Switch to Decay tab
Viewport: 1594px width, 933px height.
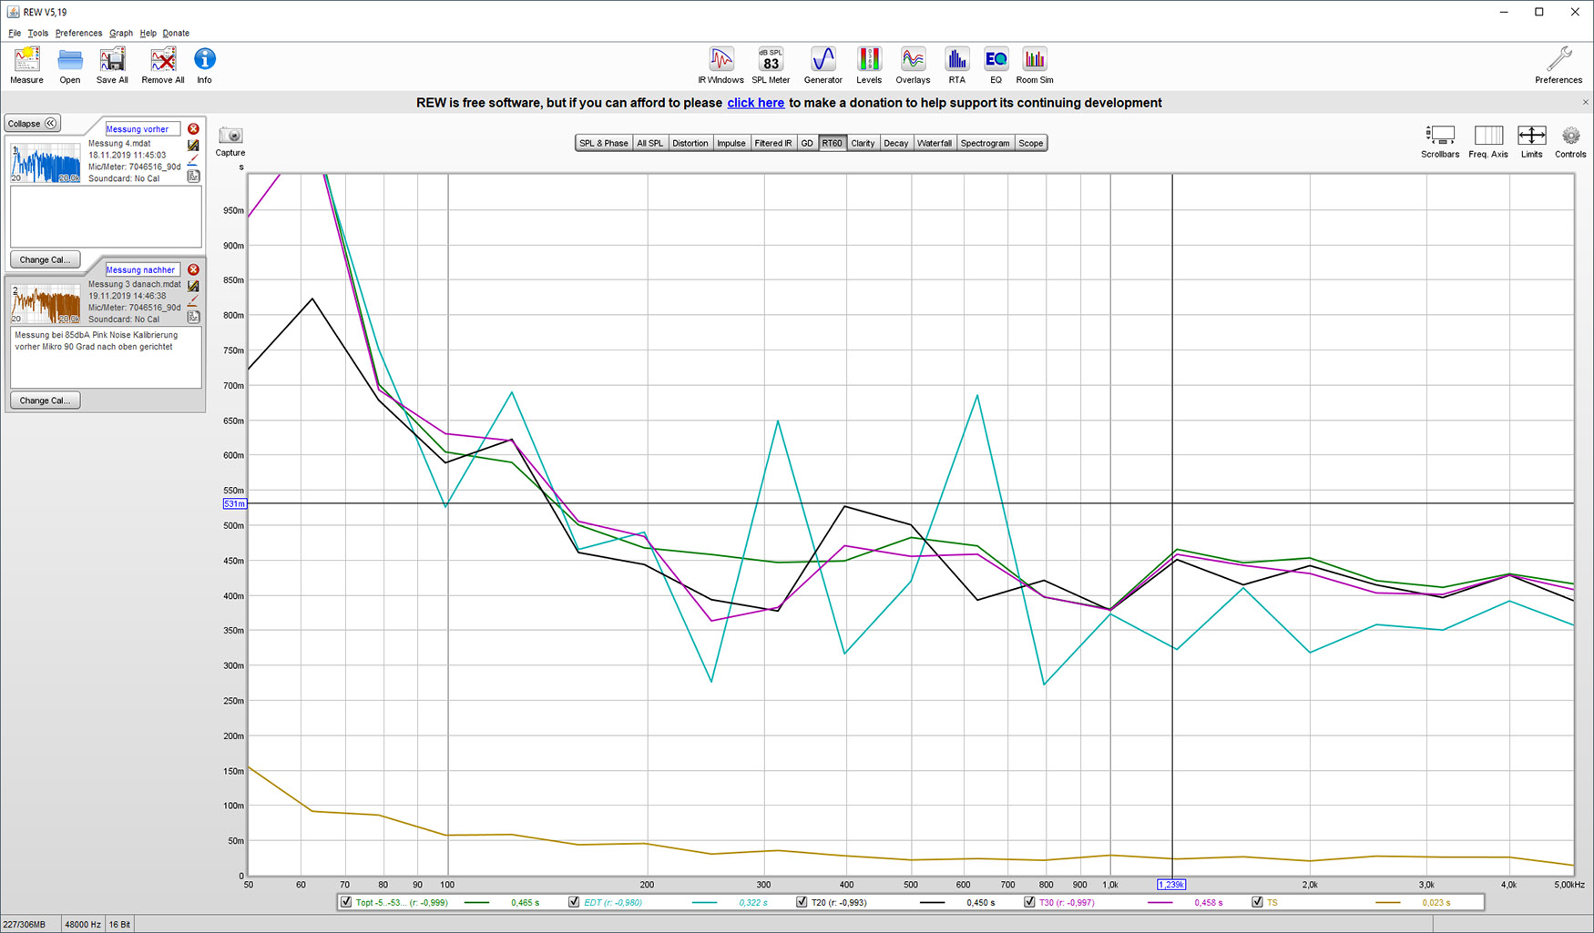tap(896, 143)
